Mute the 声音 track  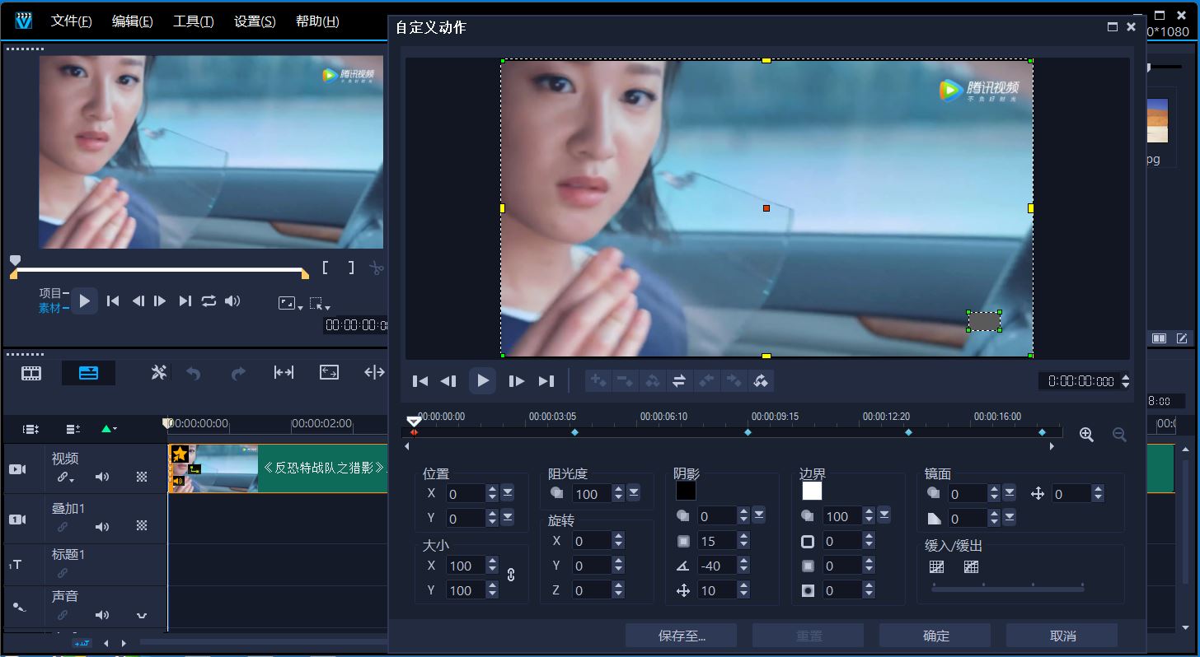pos(102,615)
